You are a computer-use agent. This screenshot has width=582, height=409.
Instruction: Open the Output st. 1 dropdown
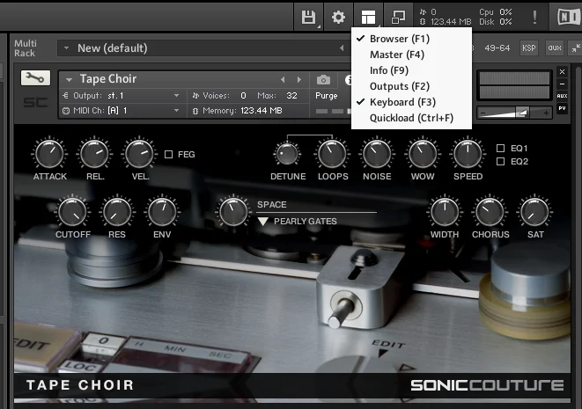click(x=122, y=96)
